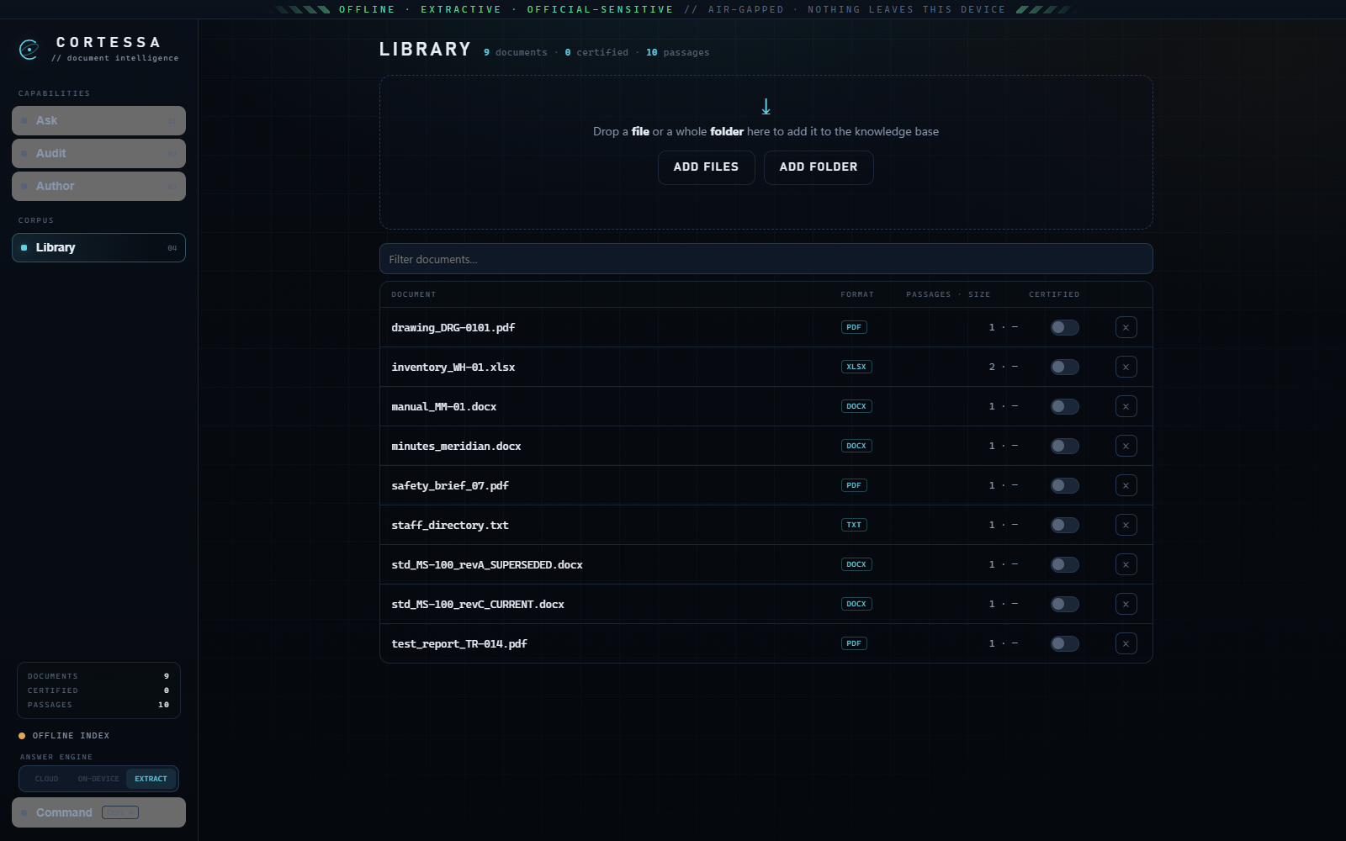The height and width of the screenshot is (841, 1346).
Task: Click the orange Offline Index status dot
Action: click(22, 736)
